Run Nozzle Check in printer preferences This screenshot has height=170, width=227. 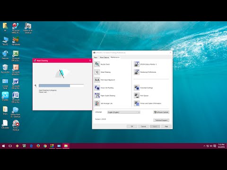click(97, 64)
